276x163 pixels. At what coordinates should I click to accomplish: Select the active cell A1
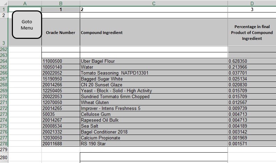click(25, 9)
